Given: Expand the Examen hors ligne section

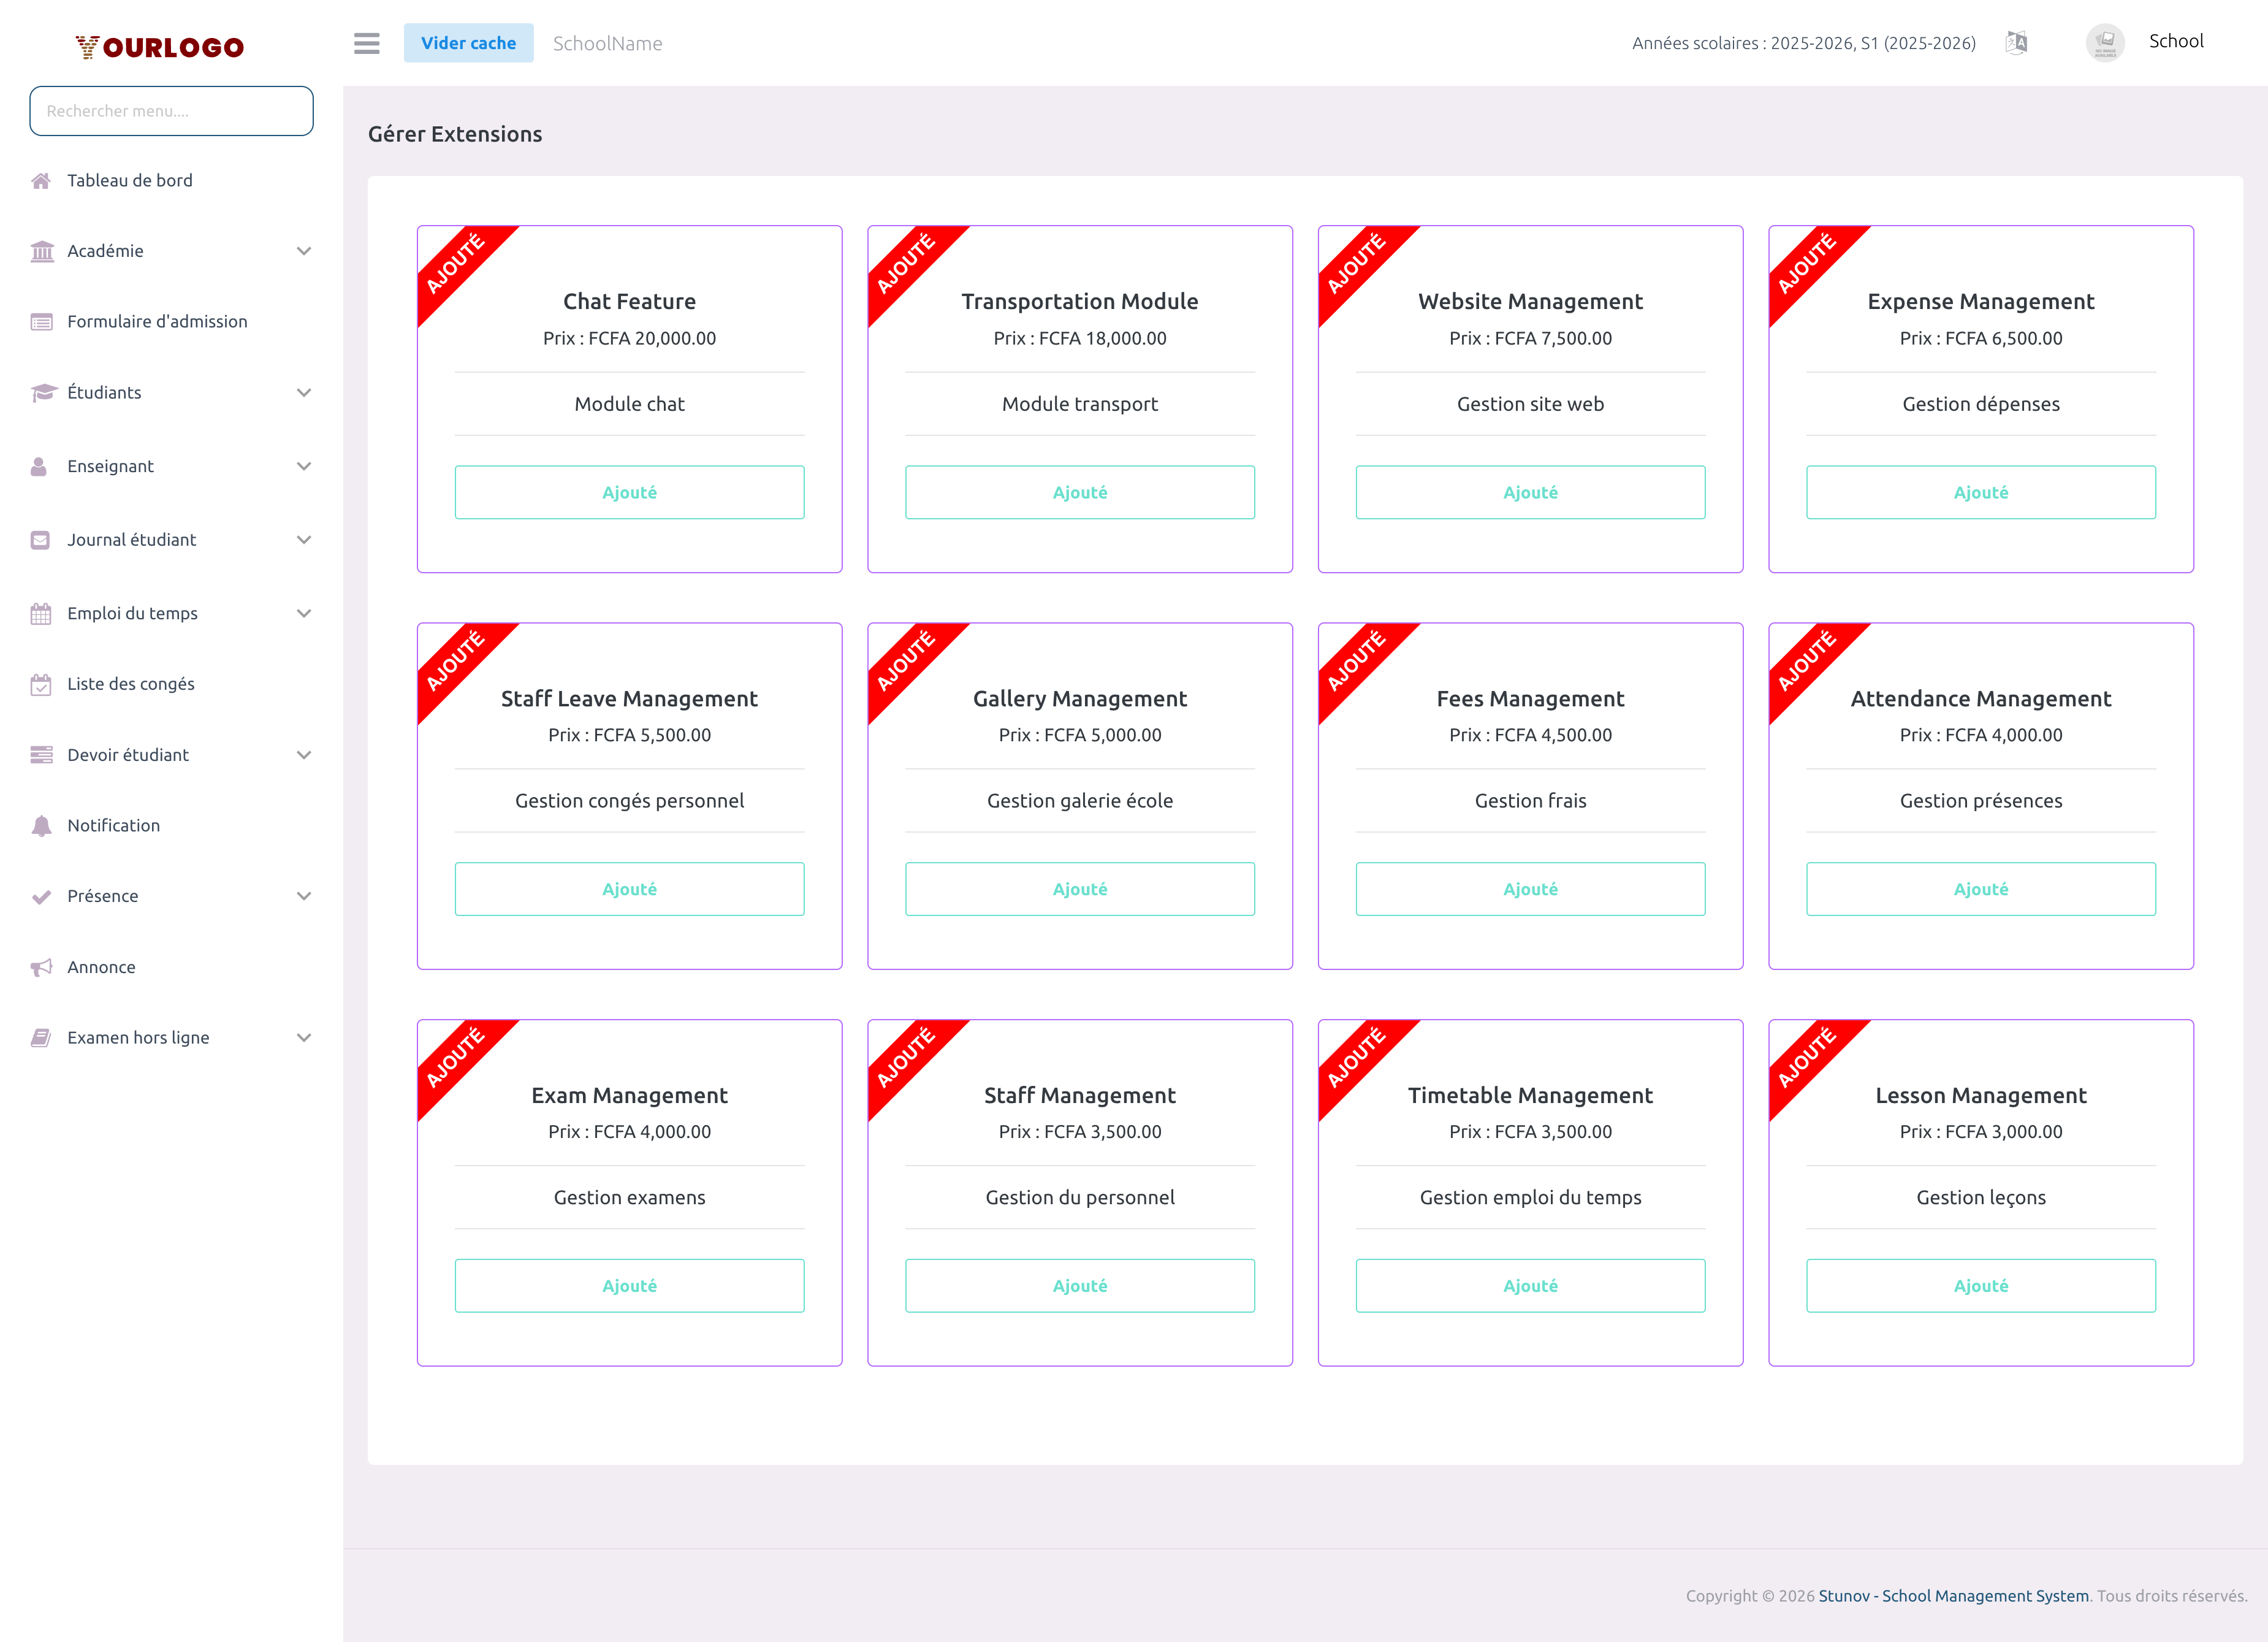Looking at the screenshot, I should coord(304,1037).
